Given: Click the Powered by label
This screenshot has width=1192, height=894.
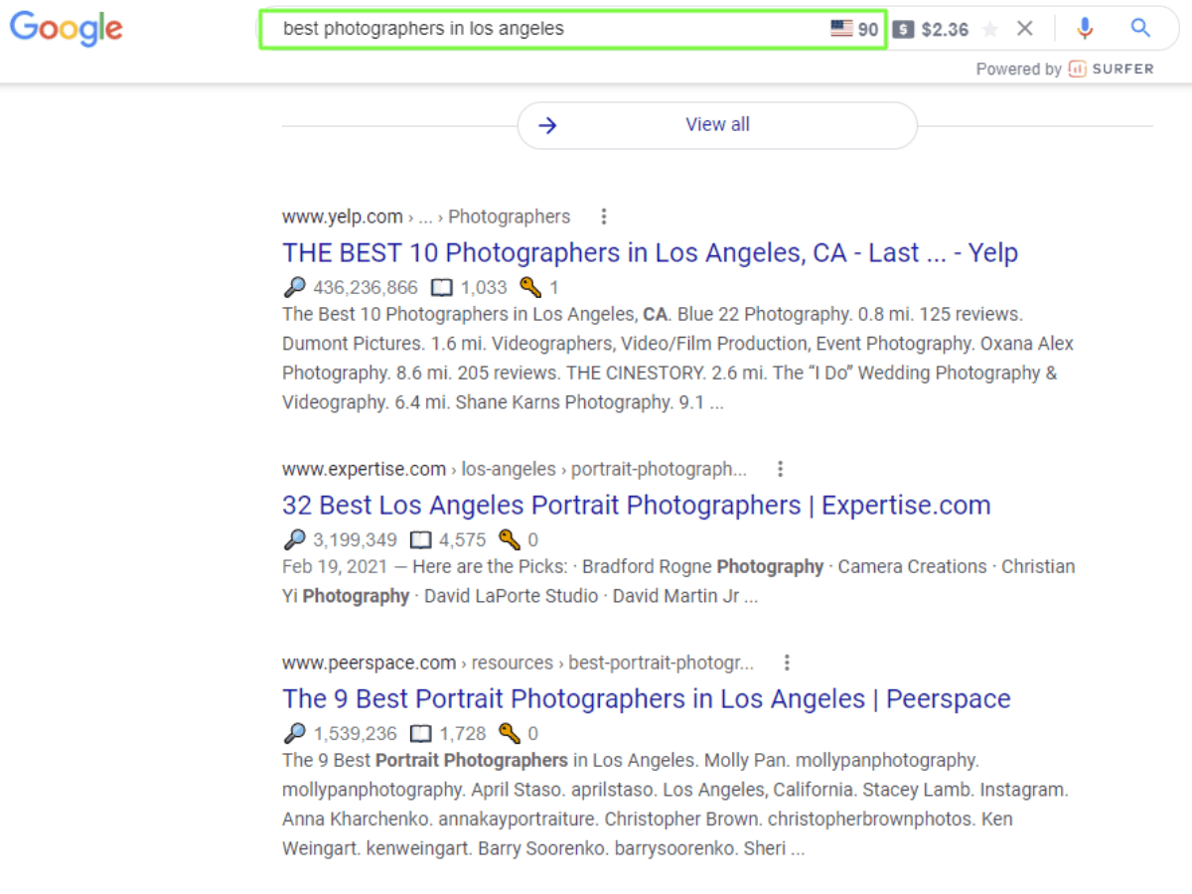Looking at the screenshot, I should (1018, 69).
